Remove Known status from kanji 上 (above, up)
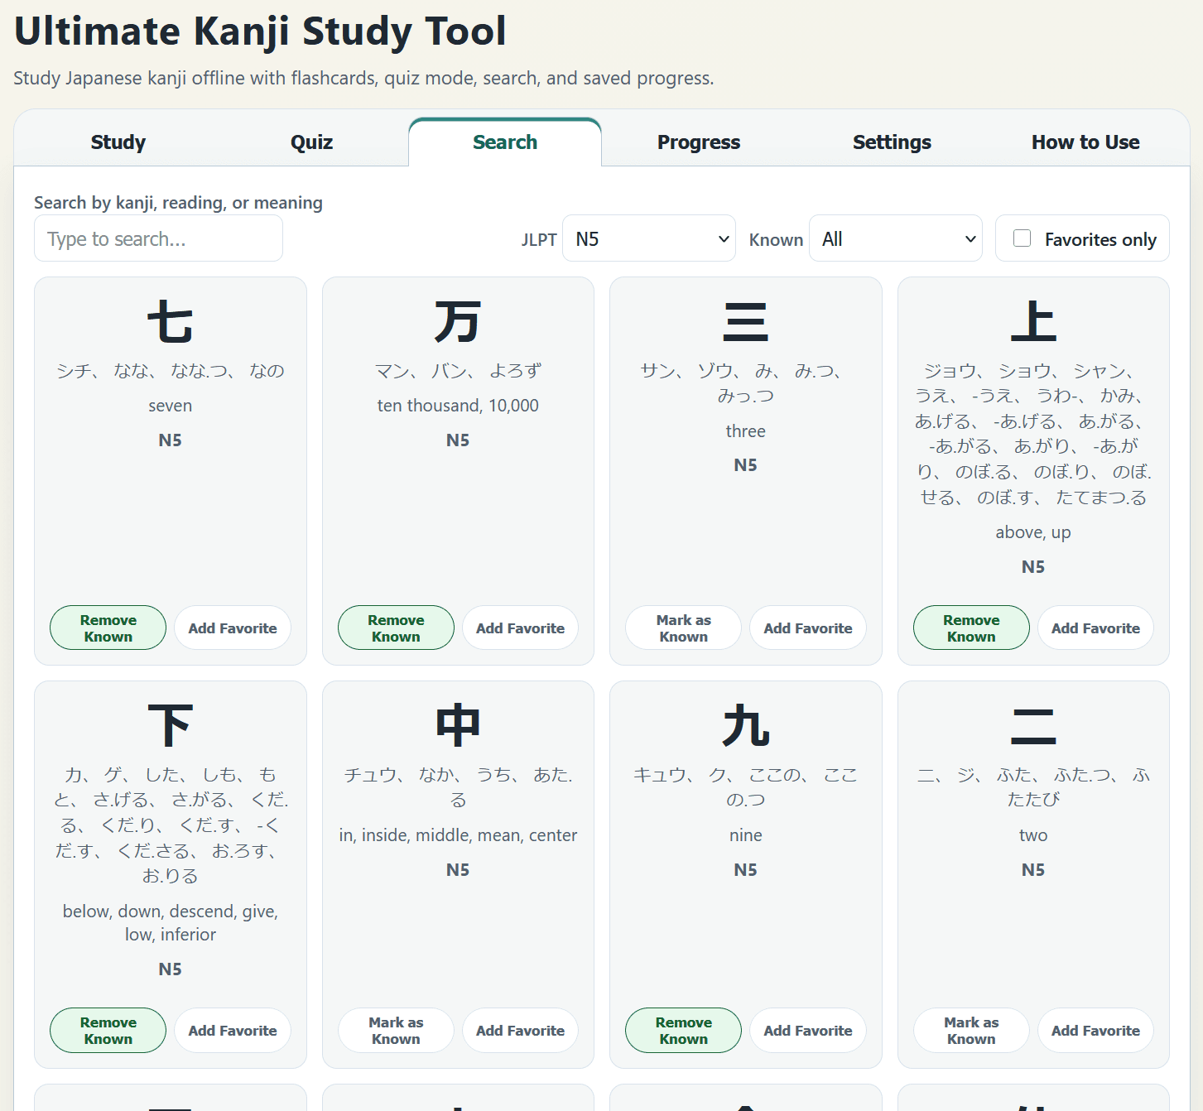The width and height of the screenshot is (1203, 1111). [x=971, y=628]
